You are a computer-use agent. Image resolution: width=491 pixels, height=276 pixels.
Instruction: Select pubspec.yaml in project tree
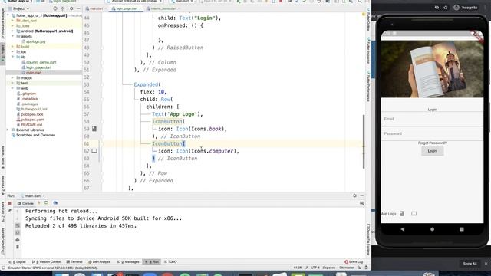33,120
